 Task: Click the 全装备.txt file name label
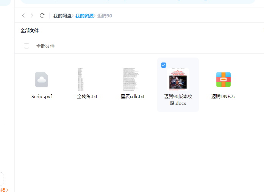click(87, 97)
